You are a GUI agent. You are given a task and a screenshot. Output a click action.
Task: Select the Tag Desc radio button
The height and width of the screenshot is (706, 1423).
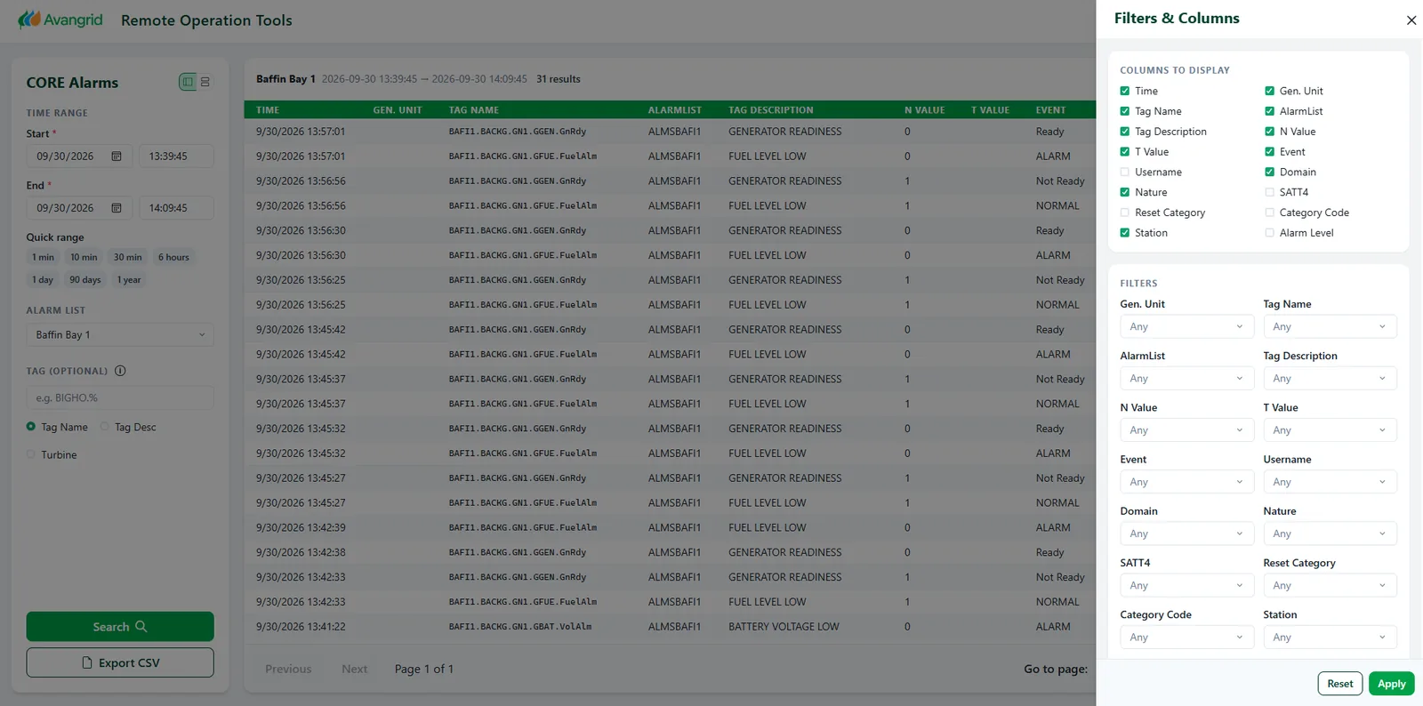click(105, 427)
